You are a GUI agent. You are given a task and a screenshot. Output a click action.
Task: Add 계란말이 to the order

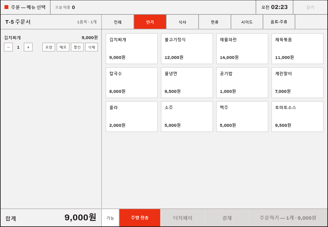(x=298, y=83)
